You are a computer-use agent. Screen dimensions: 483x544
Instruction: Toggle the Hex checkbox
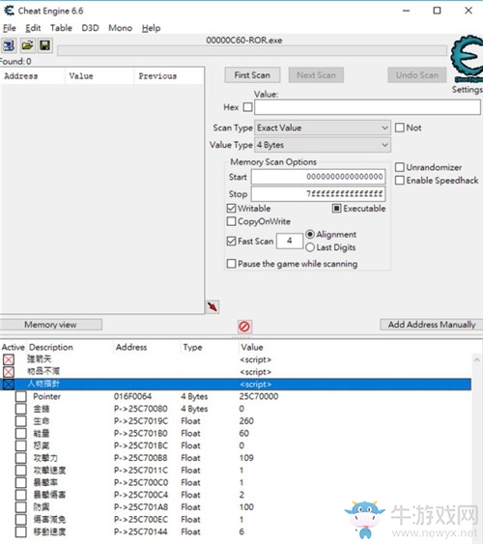[x=247, y=107]
